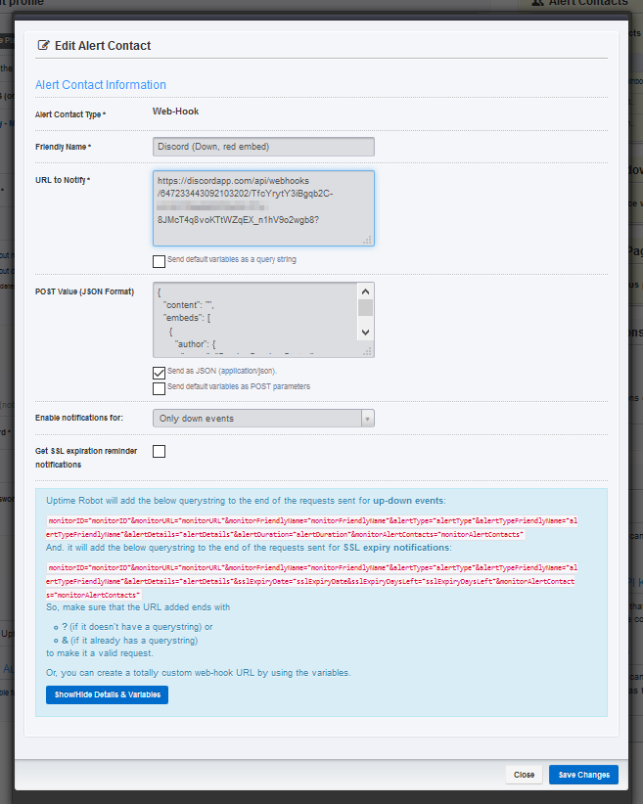Click the edit pencil icon beside Edit Alert Contact
Viewport: 643px width, 804px height.
(x=44, y=45)
